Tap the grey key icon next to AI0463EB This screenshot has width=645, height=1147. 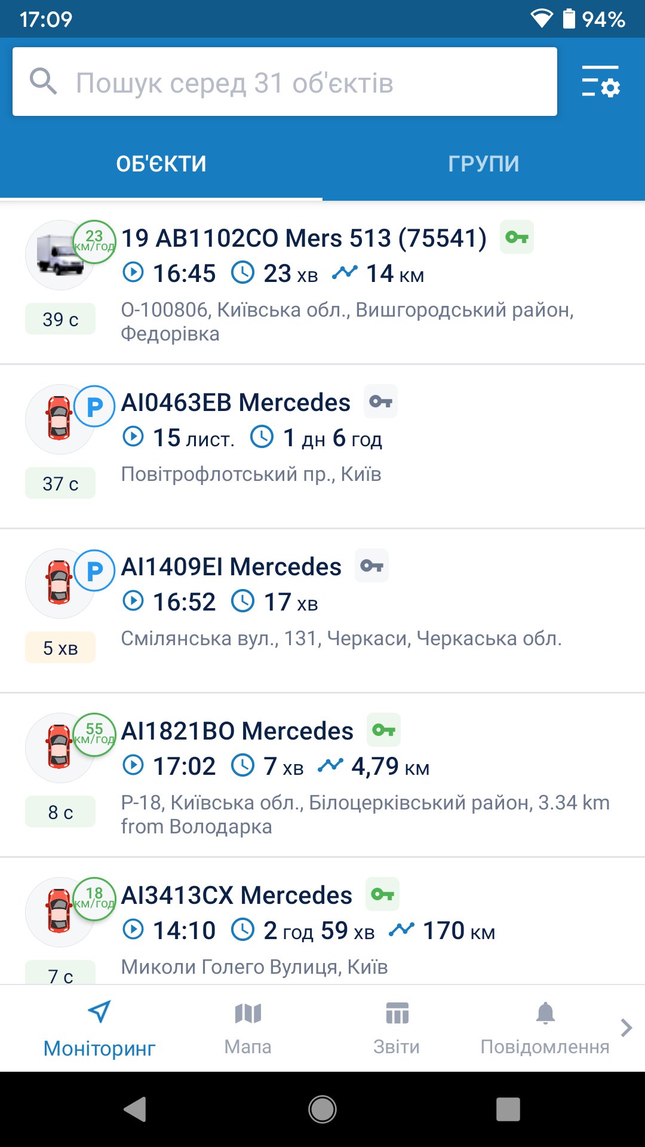380,401
